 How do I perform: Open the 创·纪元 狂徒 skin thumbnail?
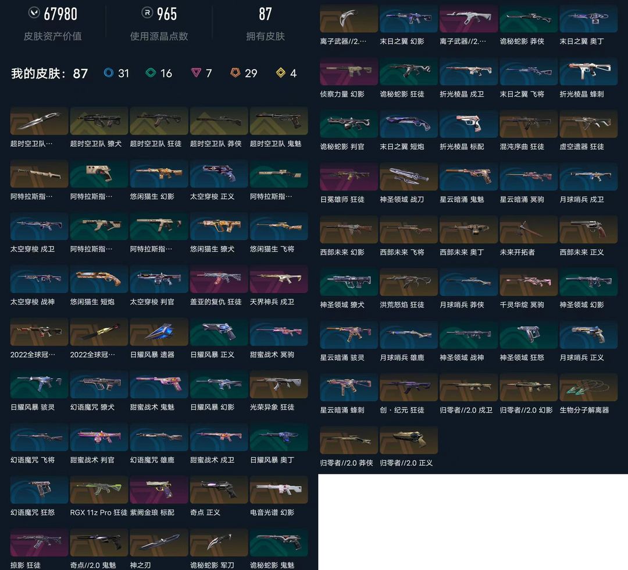click(x=409, y=388)
